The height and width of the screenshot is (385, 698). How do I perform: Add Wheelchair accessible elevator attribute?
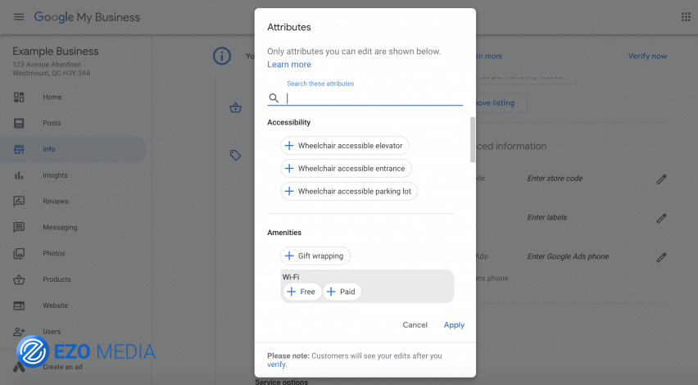pyautogui.click(x=345, y=146)
